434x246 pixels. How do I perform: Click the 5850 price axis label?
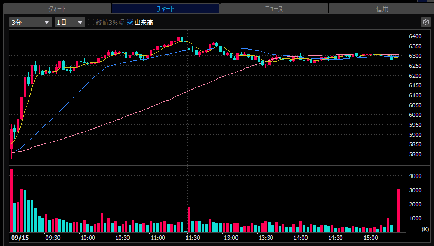coord(415,144)
